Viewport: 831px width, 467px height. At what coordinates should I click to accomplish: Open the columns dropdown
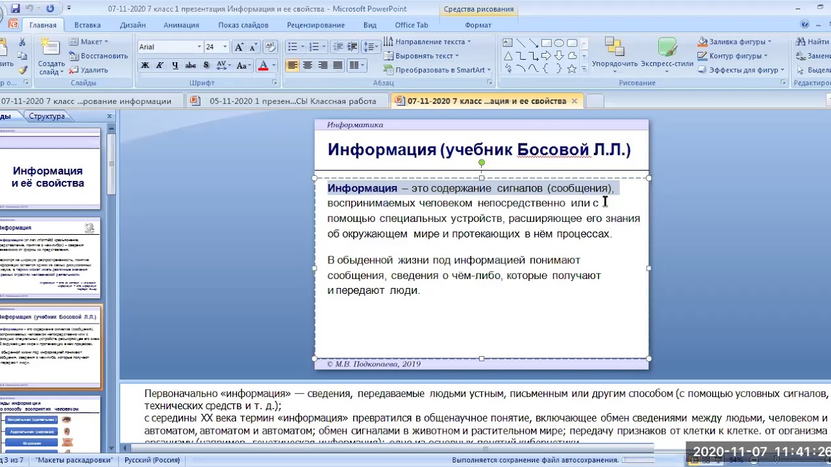coord(356,66)
